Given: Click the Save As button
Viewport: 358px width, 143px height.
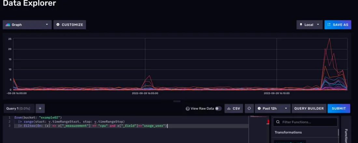Looking at the screenshot, I should [x=337, y=25].
